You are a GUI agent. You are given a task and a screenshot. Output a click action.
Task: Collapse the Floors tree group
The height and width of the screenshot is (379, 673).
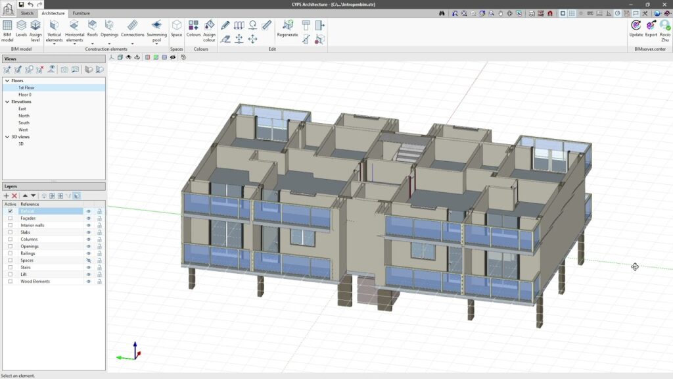pyautogui.click(x=7, y=81)
